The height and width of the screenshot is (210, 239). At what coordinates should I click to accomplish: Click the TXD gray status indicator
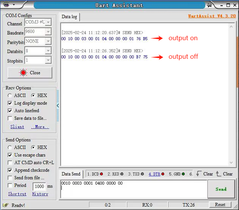pyautogui.click(x=142, y=174)
